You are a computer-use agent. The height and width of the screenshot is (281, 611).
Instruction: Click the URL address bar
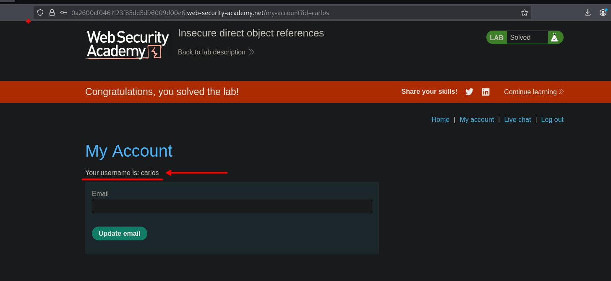(x=294, y=13)
